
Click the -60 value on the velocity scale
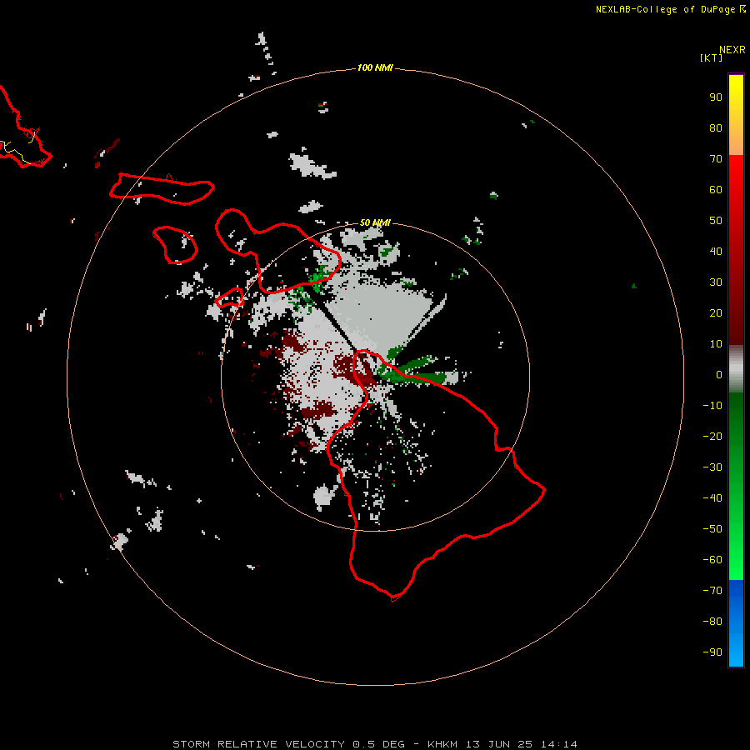tap(712, 560)
